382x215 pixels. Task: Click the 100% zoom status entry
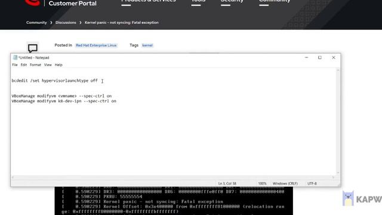(262, 183)
